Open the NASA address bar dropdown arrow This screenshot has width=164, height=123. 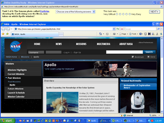point(114,29)
